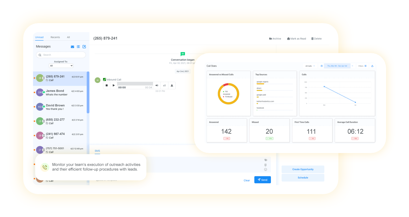The height and width of the screenshot is (217, 409).
Task: Mute the call recording volume
Action: (x=157, y=86)
